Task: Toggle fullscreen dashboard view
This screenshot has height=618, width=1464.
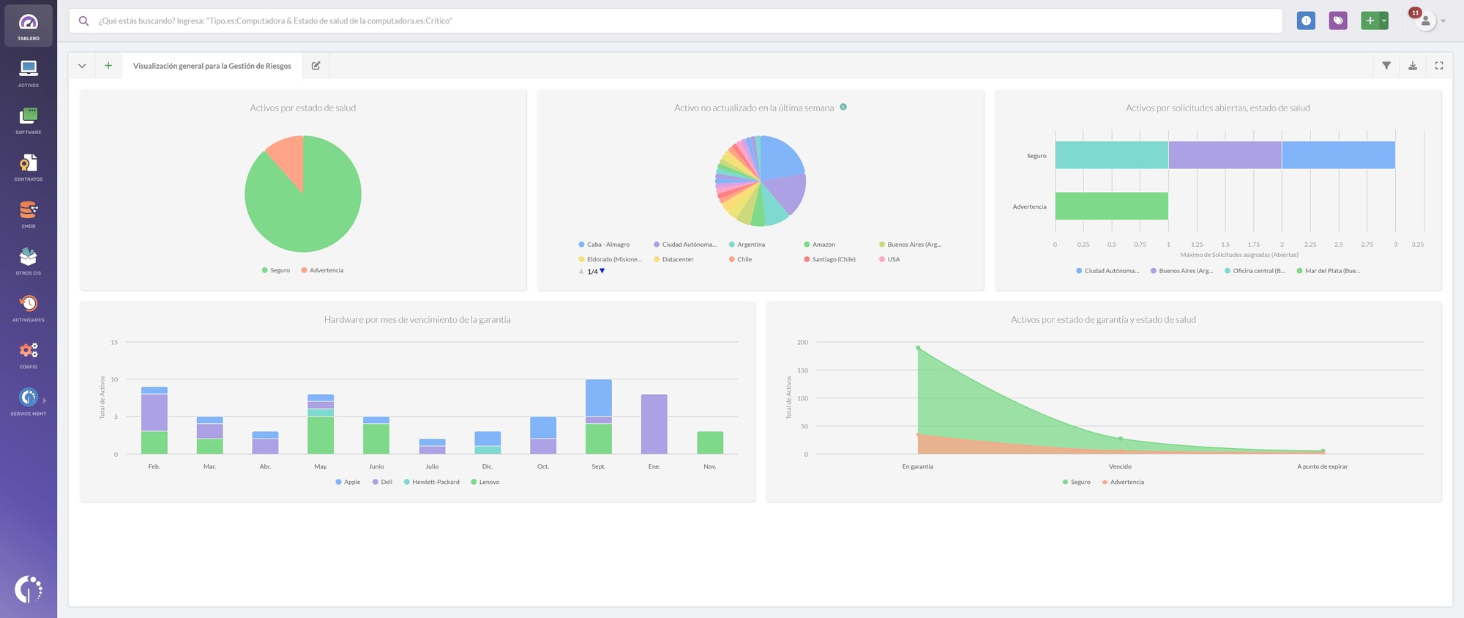Action: (1439, 66)
